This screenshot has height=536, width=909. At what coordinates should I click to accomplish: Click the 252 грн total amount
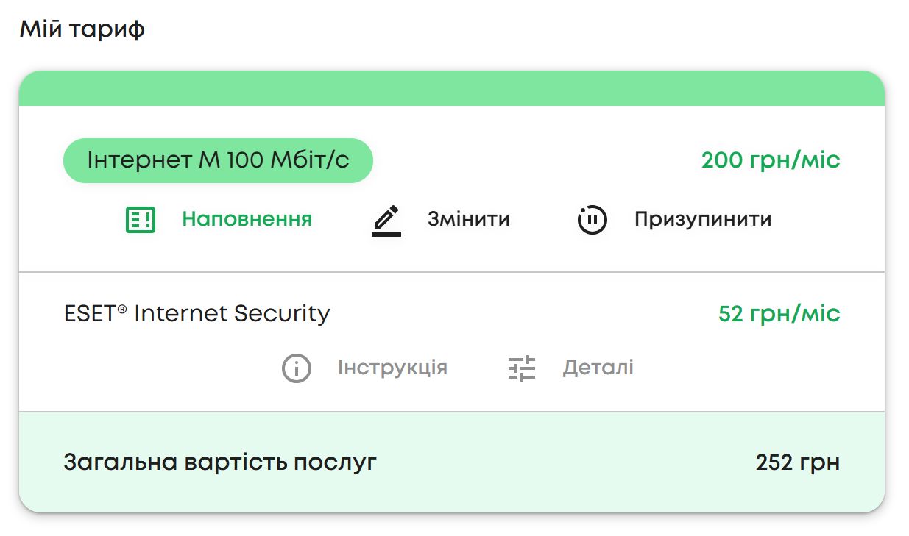[x=797, y=462]
